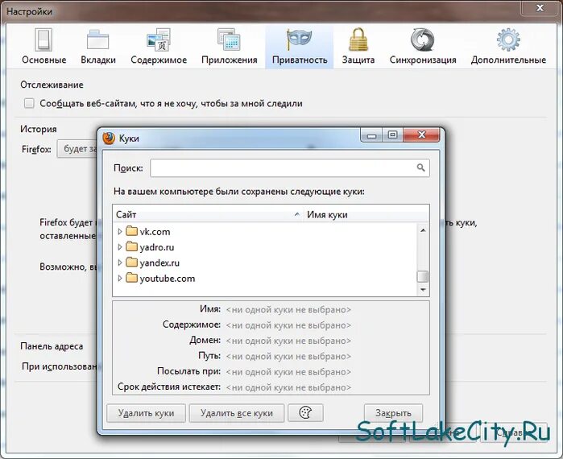
Task: Switch to the Содержимое tab label
Action: 159,60
